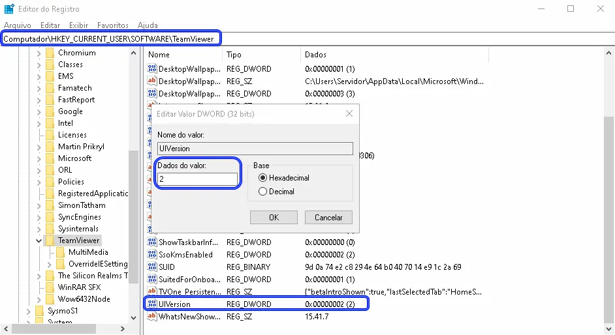Open the Favoritos menu
This screenshot has height=335, width=615.
[x=113, y=25]
